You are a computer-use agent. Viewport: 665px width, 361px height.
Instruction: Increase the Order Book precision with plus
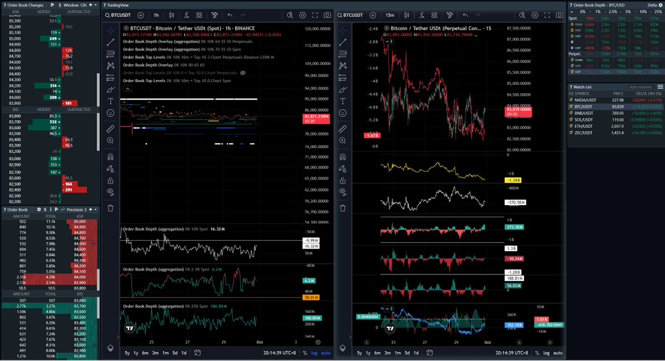click(x=90, y=210)
